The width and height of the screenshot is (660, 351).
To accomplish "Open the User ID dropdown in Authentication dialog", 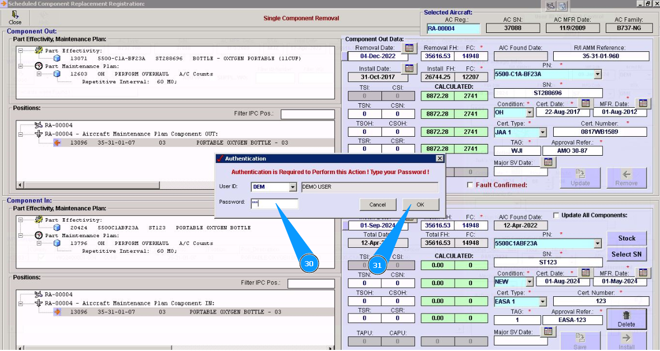I will (293, 187).
